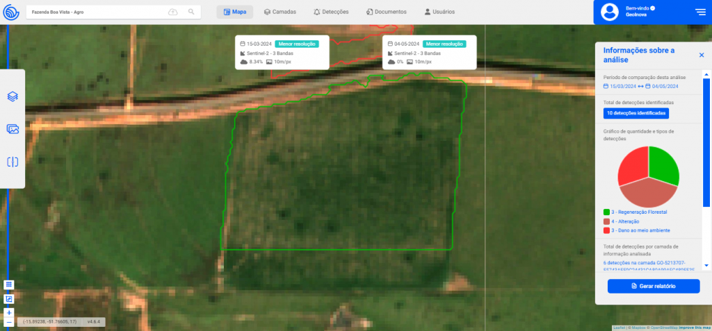This screenshot has width=712, height=331.
Task: Click the app logo in top-left corner
Action: click(11, 12)
